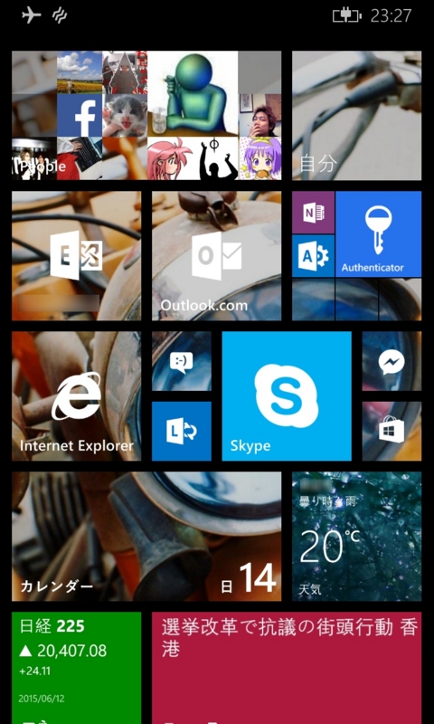
Task: Open the People tile
Action: [x=146, y=116]
